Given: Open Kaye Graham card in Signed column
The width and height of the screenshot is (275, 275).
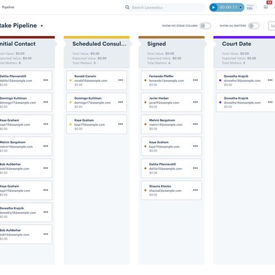Looking at the screenshot, I should click(172, 146).
